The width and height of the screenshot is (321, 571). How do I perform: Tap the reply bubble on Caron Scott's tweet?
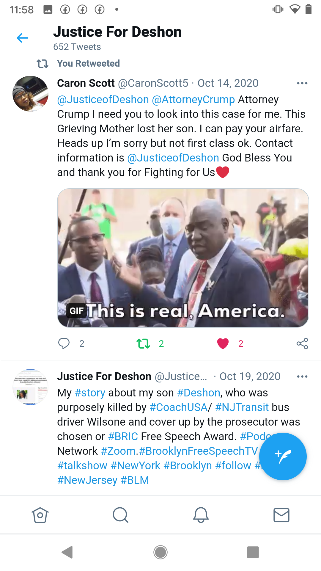pos(64,343)
